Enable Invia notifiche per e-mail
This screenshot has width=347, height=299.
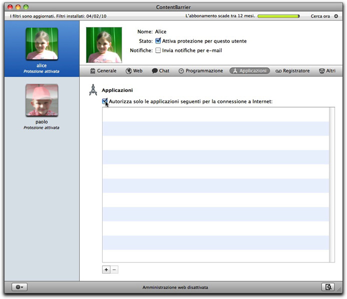(x=158, y=50)
